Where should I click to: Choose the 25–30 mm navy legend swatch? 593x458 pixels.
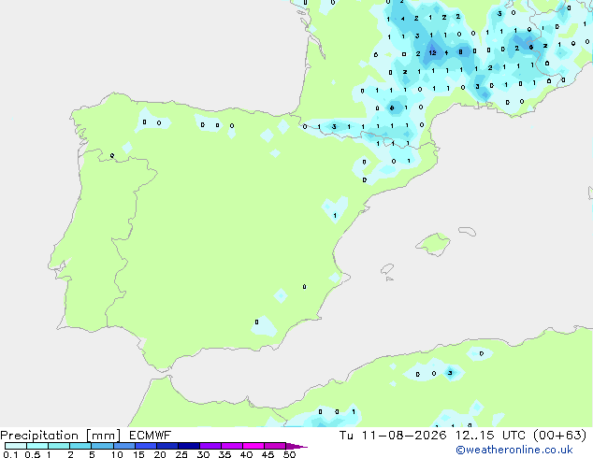coord(188,446)
